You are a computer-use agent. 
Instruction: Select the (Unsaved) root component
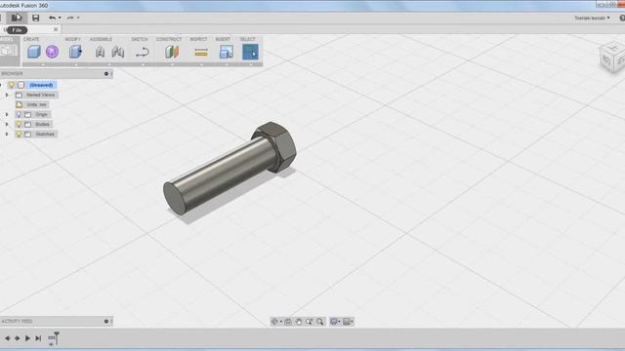click(41, 85)
